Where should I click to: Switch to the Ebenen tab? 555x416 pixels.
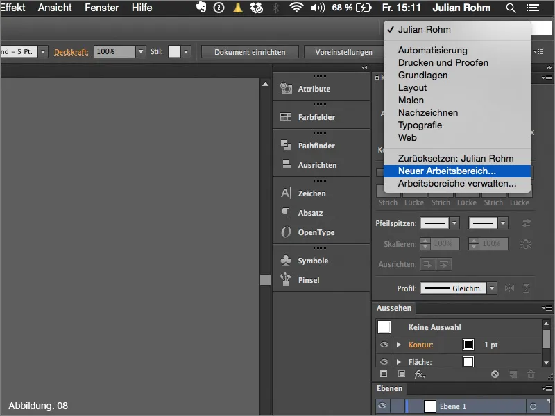tap(389, 388)
